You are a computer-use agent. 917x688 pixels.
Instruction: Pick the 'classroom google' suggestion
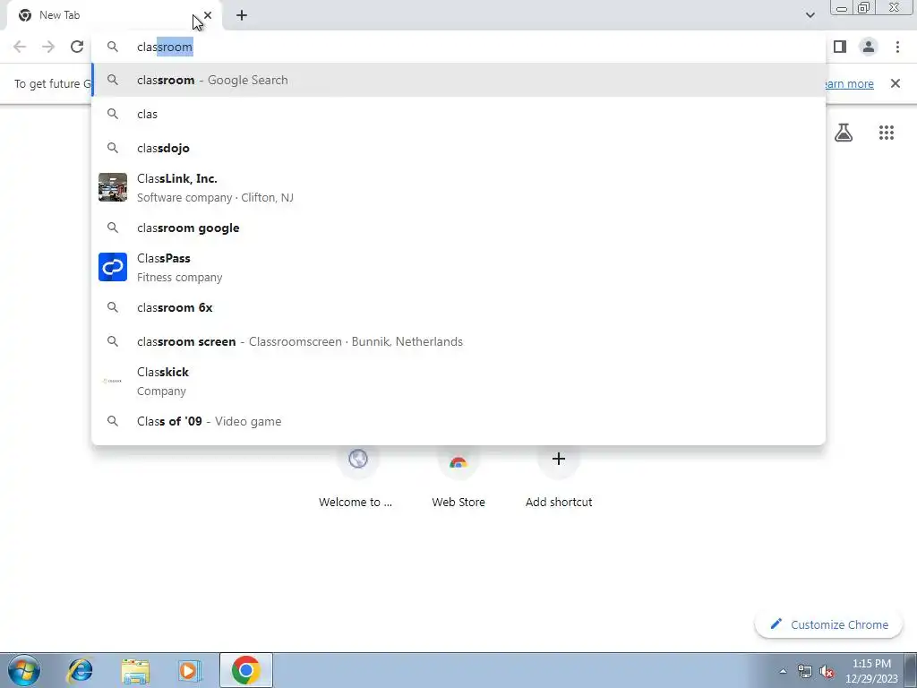(x=458, y=228)
